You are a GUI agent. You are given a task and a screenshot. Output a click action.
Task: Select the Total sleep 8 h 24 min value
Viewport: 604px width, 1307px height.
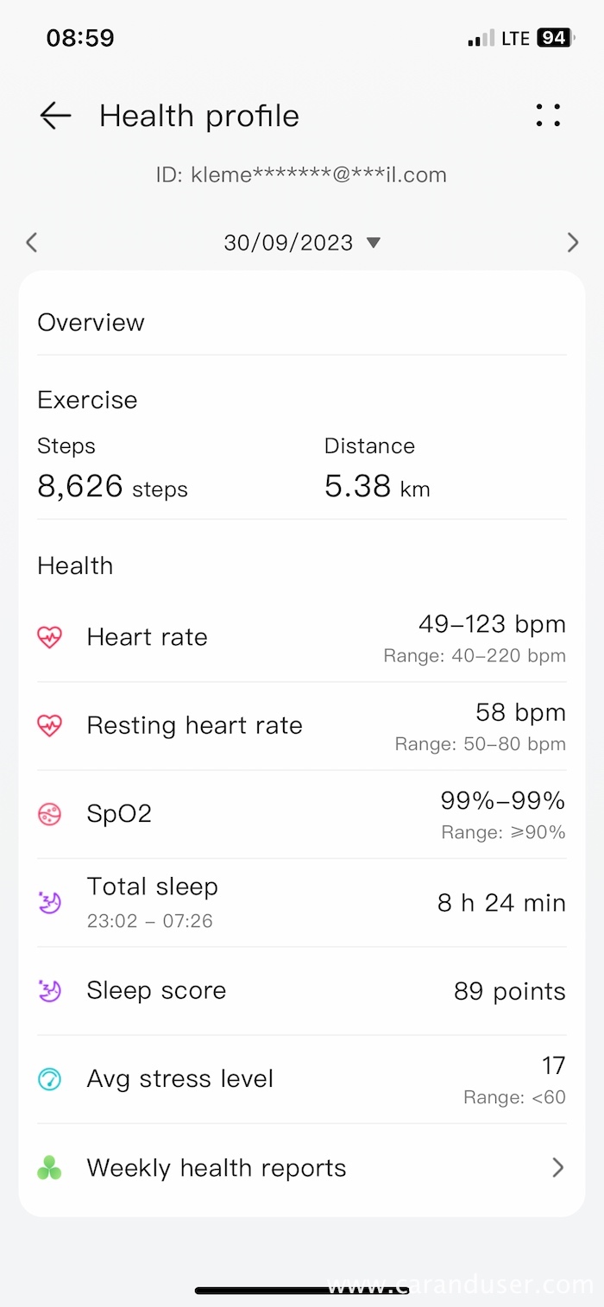coord(501,903)
